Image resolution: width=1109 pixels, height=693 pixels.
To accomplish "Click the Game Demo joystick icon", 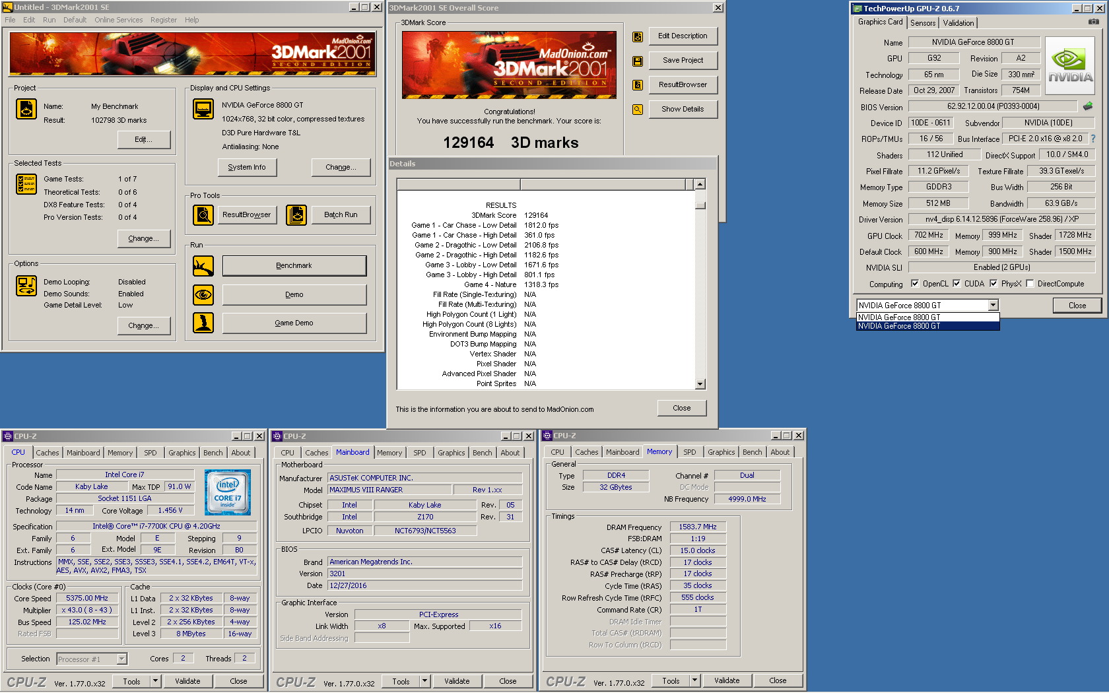I will point(203,323).
